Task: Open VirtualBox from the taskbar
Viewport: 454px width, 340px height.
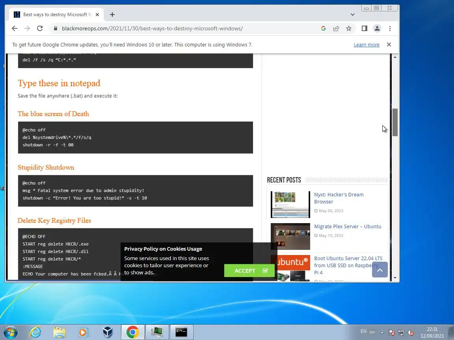Action: tap(108, 332)
